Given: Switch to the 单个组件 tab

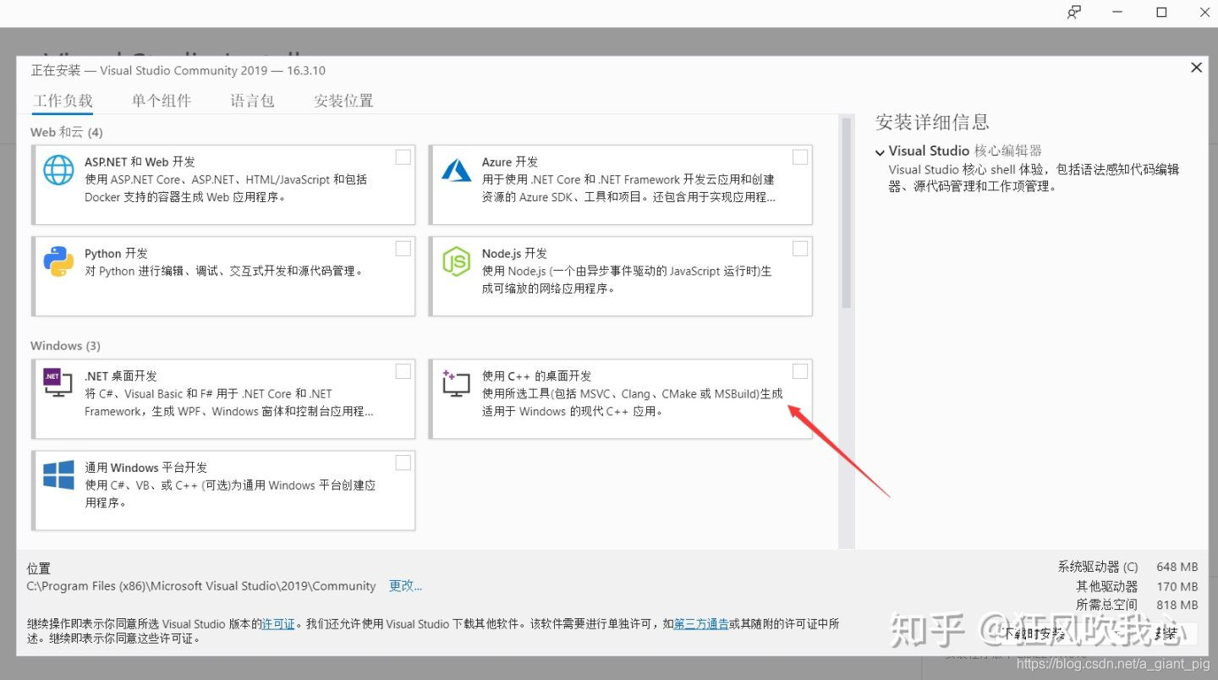Looking at the screenshot, I should click(x=161, y=101).
